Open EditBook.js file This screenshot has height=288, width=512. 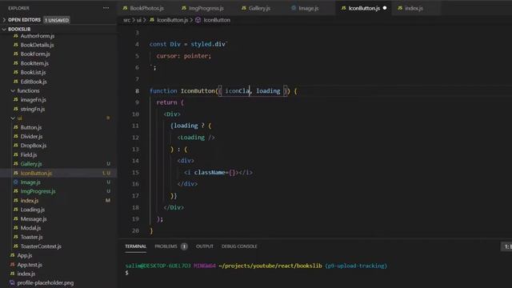(x=34, y=82)
